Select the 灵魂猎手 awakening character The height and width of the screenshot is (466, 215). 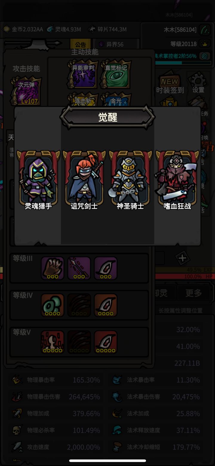(x=38, y=180)
